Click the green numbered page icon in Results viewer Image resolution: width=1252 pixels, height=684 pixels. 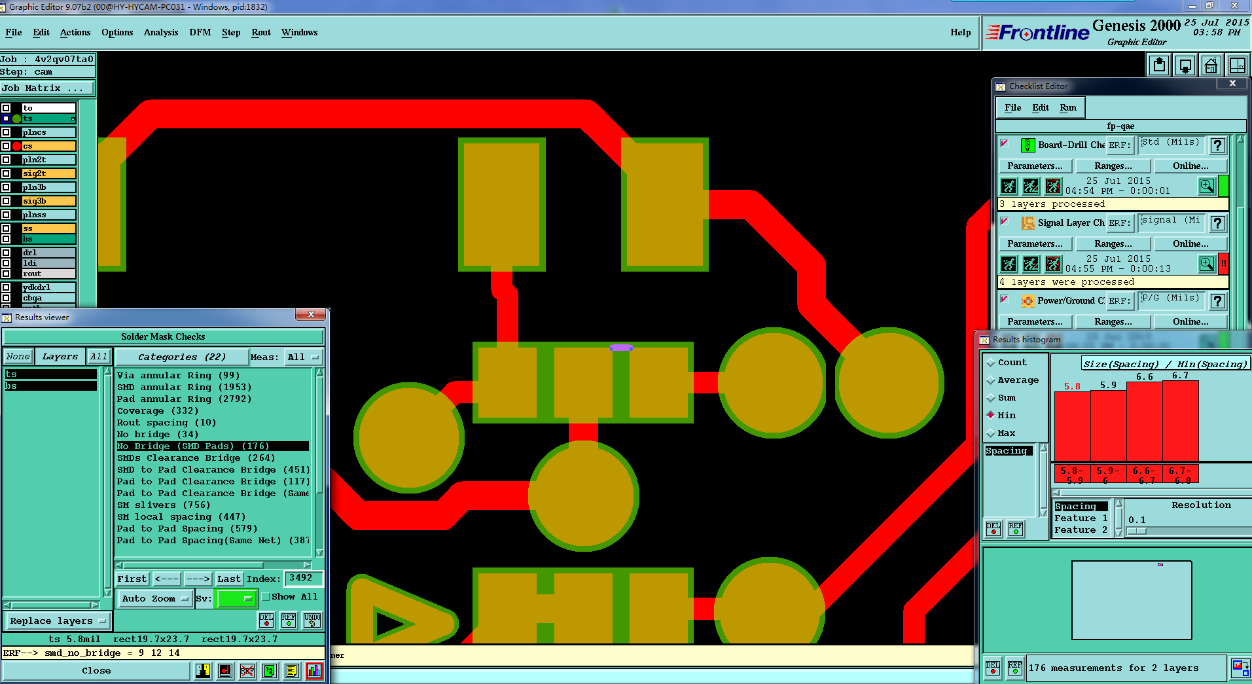point(270,671)
